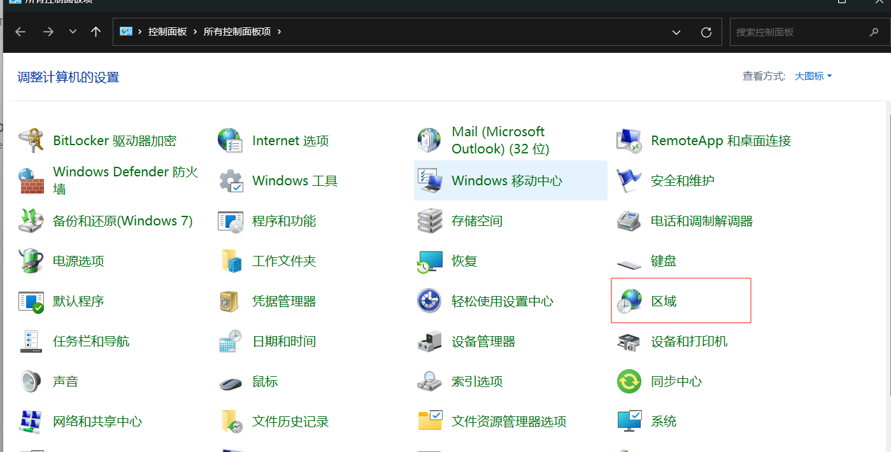Open the 恢复 monitor icon
Viewport: 891px width, 452px height.
tap(429, 261)
